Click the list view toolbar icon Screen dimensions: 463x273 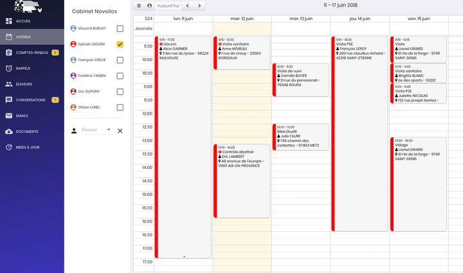tap(139, 6)
